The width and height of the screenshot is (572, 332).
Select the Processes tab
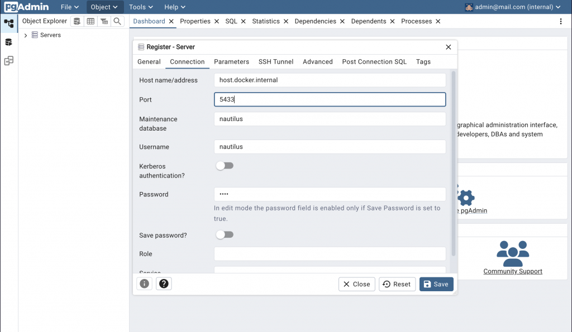coord(416,22)
